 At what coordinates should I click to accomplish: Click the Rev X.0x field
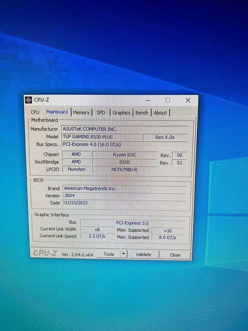coord(165,137)
